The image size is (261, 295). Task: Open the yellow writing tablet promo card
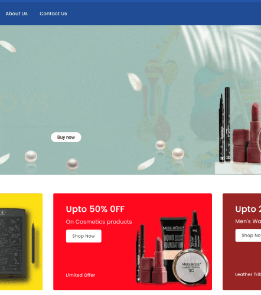pyautogui.click(x=21, y=242)
